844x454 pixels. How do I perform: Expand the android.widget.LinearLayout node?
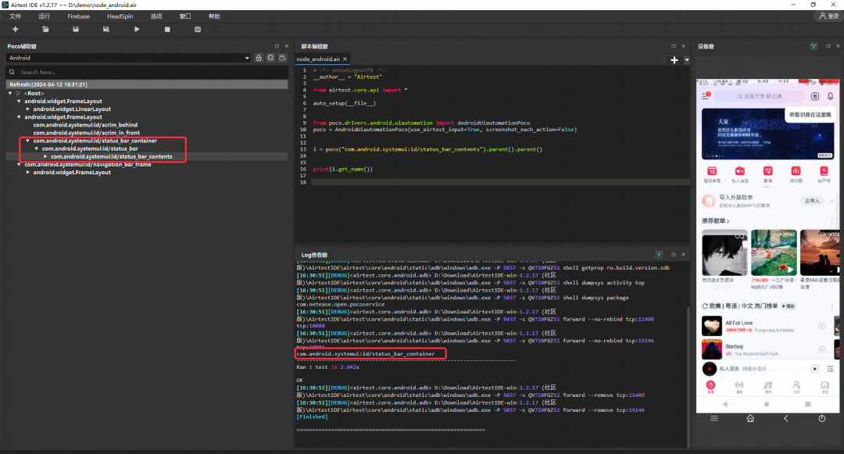(x=27, y=109)
